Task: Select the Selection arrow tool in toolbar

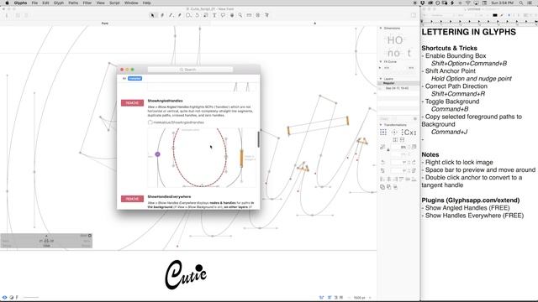Action: [152, 15]
